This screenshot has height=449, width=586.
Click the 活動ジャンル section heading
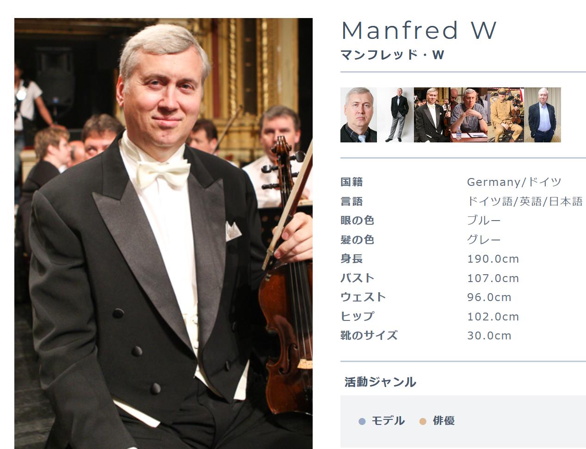tap(380, 382)
